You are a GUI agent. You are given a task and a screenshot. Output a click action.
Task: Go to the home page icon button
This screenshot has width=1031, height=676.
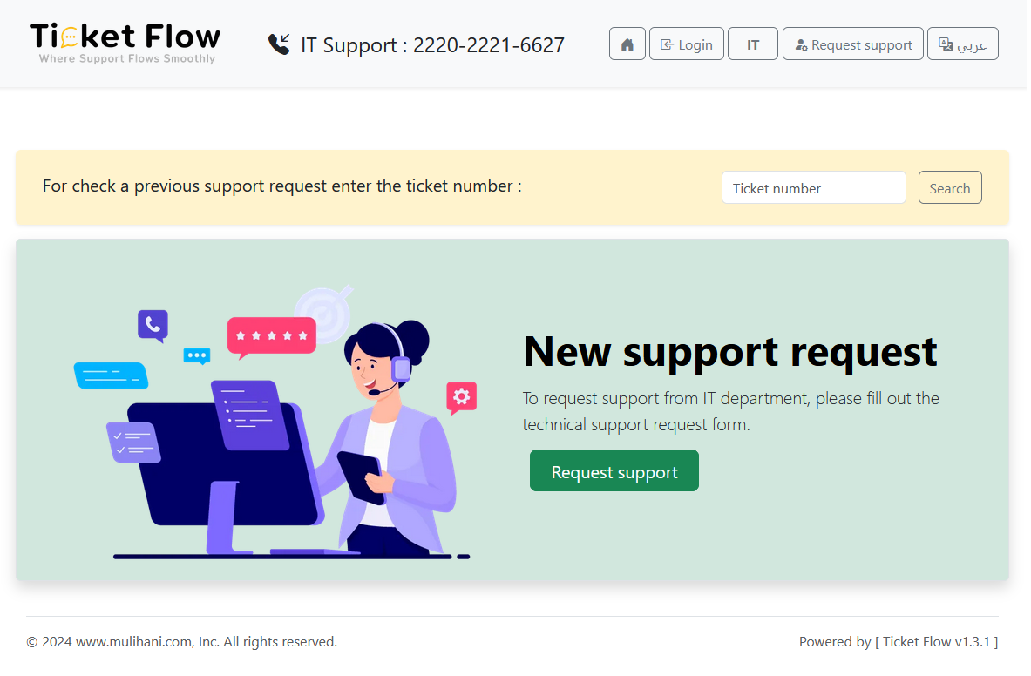click(629, 44)
